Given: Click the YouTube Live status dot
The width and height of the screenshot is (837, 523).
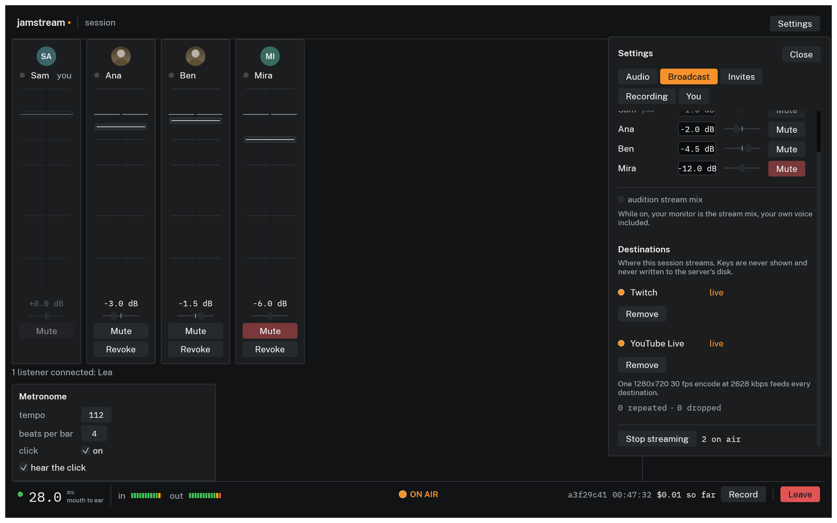Looking at the screenshot, I should point(621,344).
